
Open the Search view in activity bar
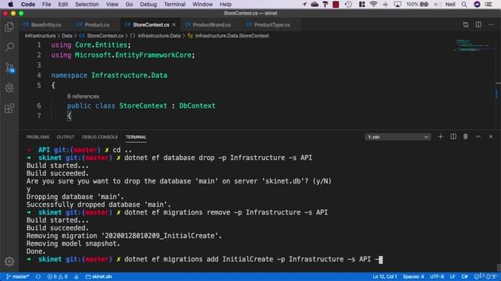point(9,47)
